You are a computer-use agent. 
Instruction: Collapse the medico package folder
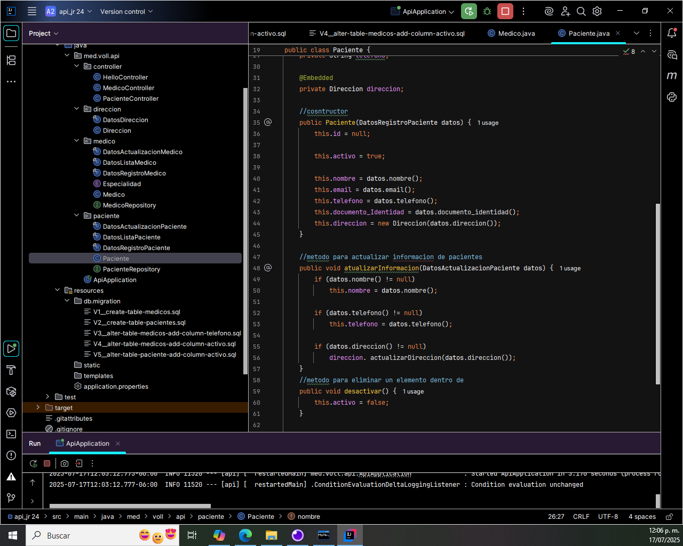(76, 141)
